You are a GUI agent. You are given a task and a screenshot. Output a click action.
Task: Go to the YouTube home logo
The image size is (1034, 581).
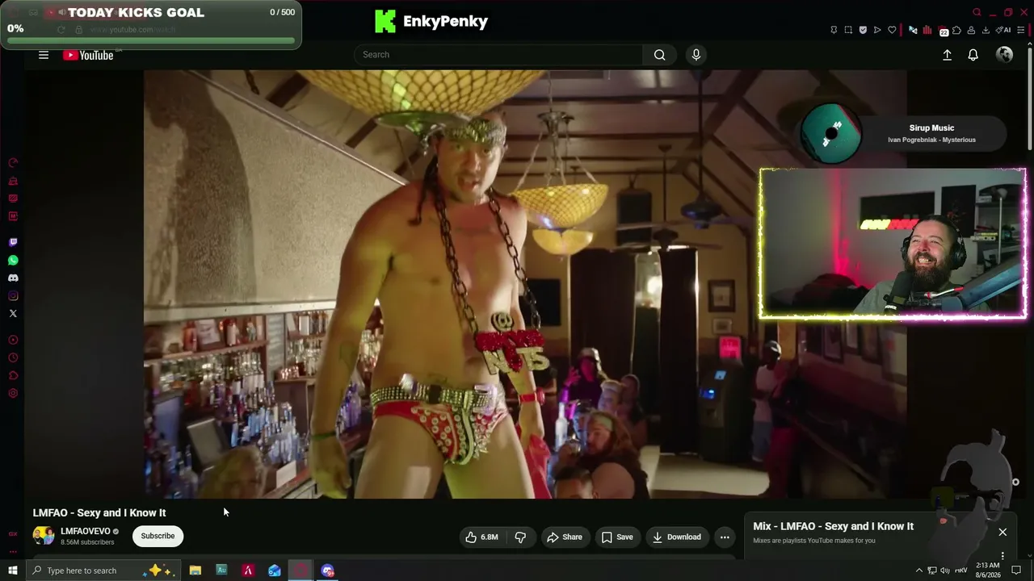point(89,55)
